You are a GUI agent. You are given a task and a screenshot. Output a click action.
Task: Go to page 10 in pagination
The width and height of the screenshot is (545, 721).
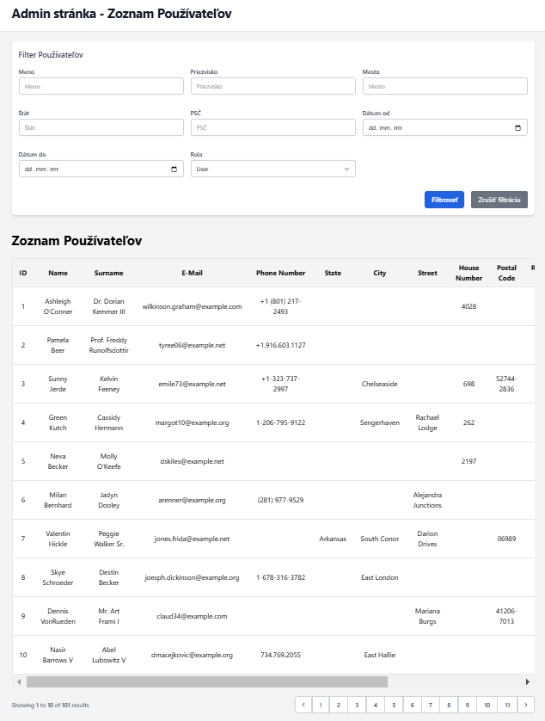pyautogui.click(x=487, y=705)
